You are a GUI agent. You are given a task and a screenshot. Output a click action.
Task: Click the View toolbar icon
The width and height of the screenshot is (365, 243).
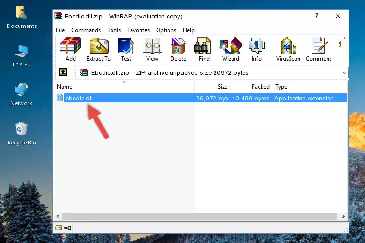click(x=152, y=49)
